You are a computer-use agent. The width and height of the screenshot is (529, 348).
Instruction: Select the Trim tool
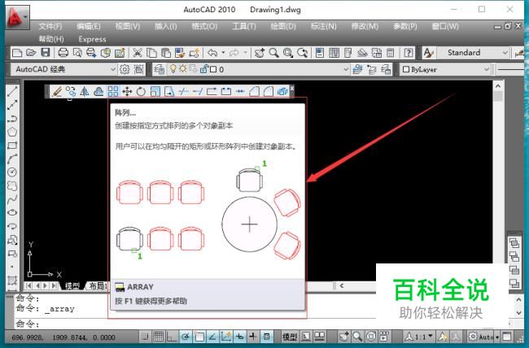[184, 91]
